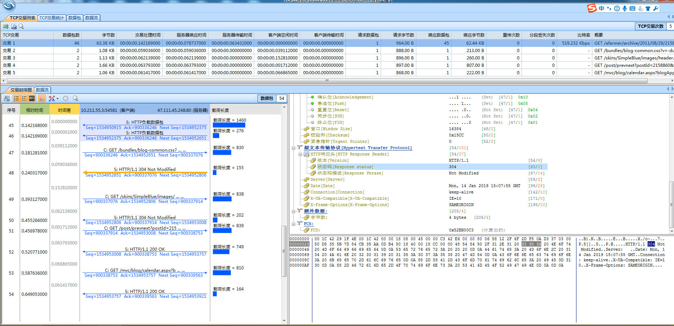The height and width of the screenshot is (326, 674).
Task: Select packet 52 HTTP/1.1 200 OK line
Action: click(x=145, y=251)
